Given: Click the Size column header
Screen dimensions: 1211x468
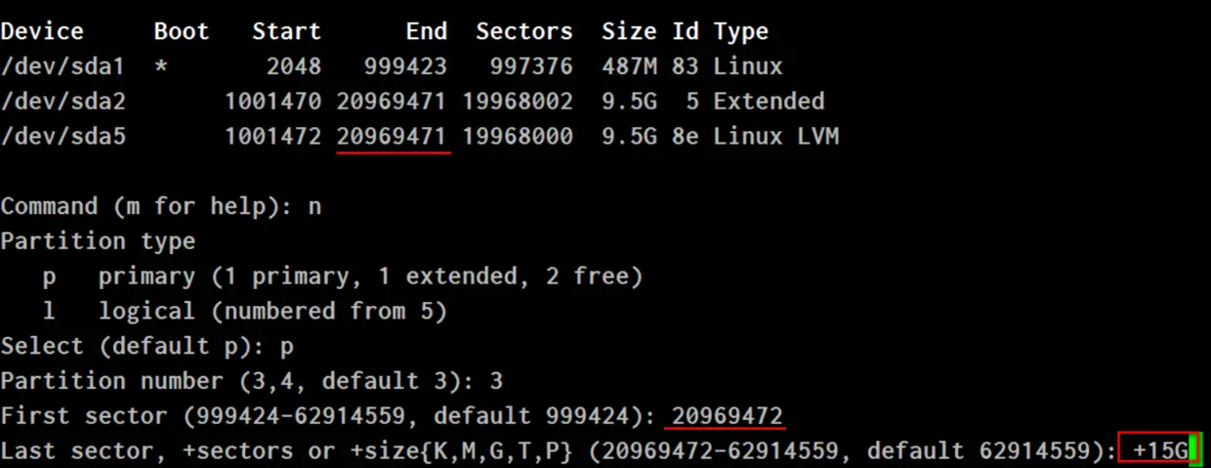Looking at the screenshot, I should tap(629, 31).
